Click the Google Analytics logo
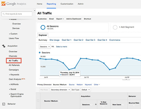 click(14, 4)
